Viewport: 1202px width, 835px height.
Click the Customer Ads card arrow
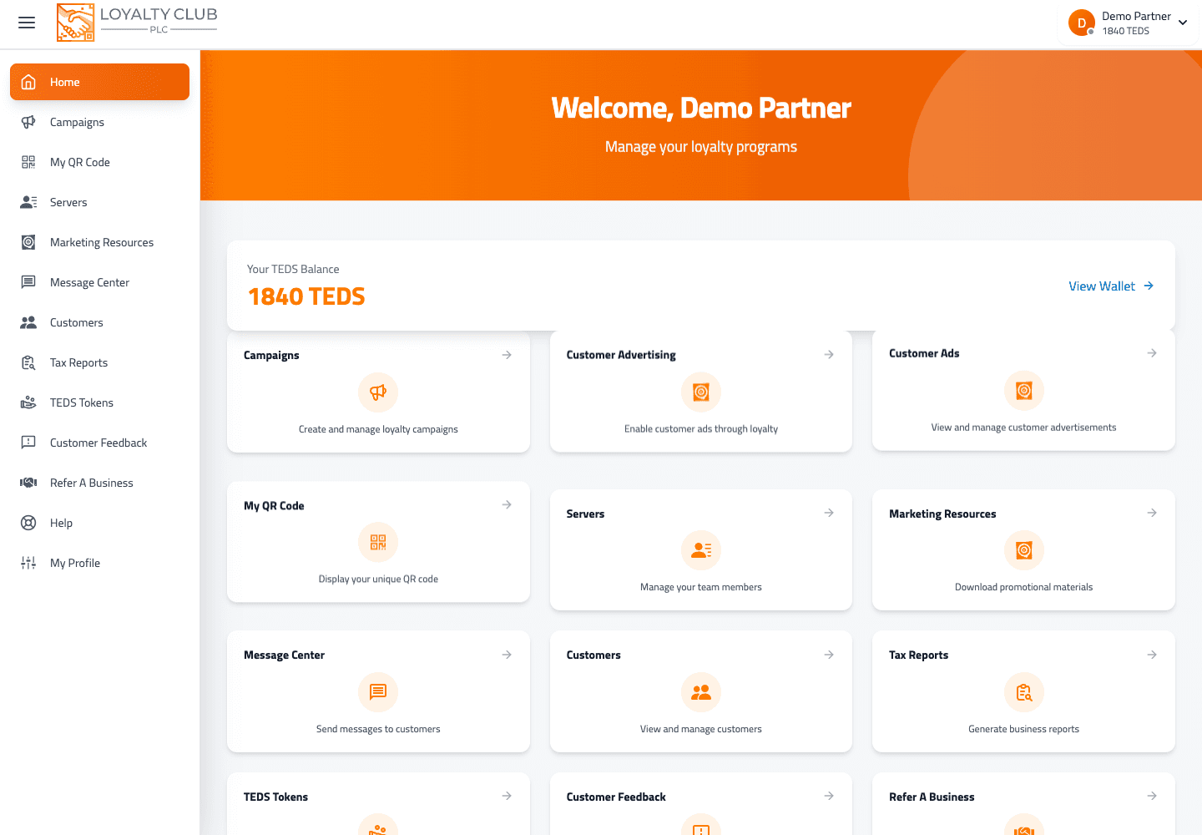pos(1152,353)
